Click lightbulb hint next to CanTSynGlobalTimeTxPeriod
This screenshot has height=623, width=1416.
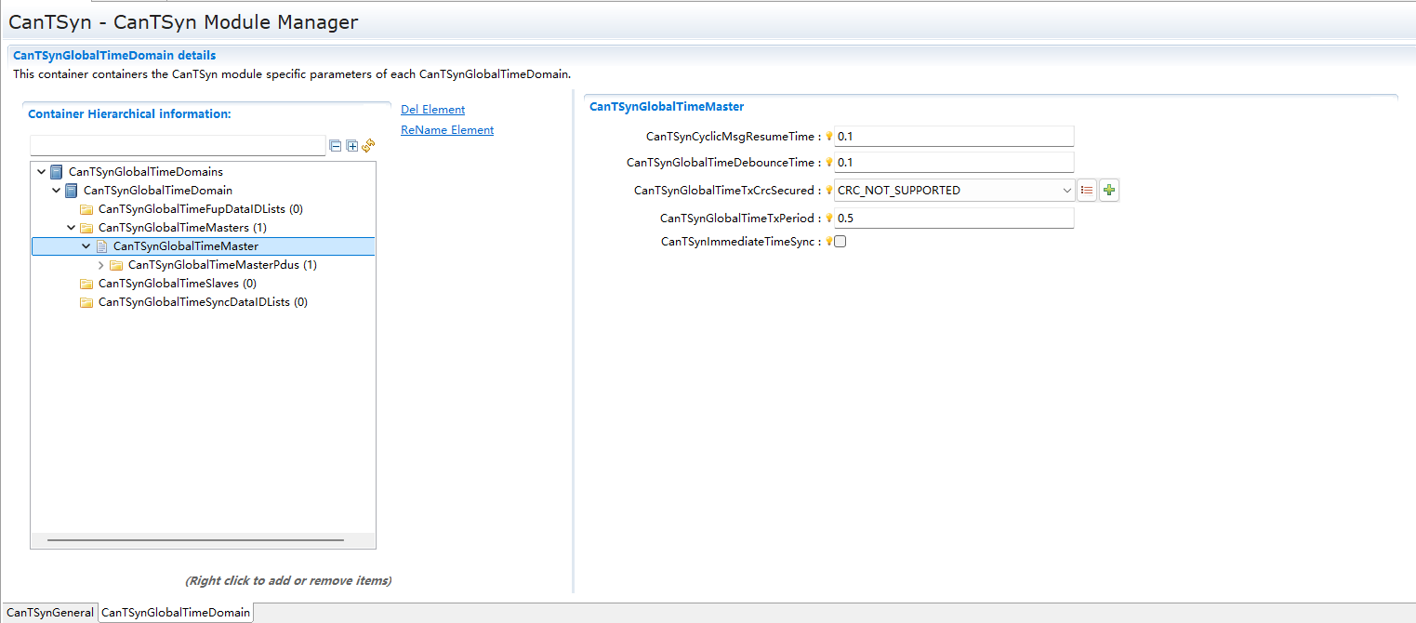(828, 219)
